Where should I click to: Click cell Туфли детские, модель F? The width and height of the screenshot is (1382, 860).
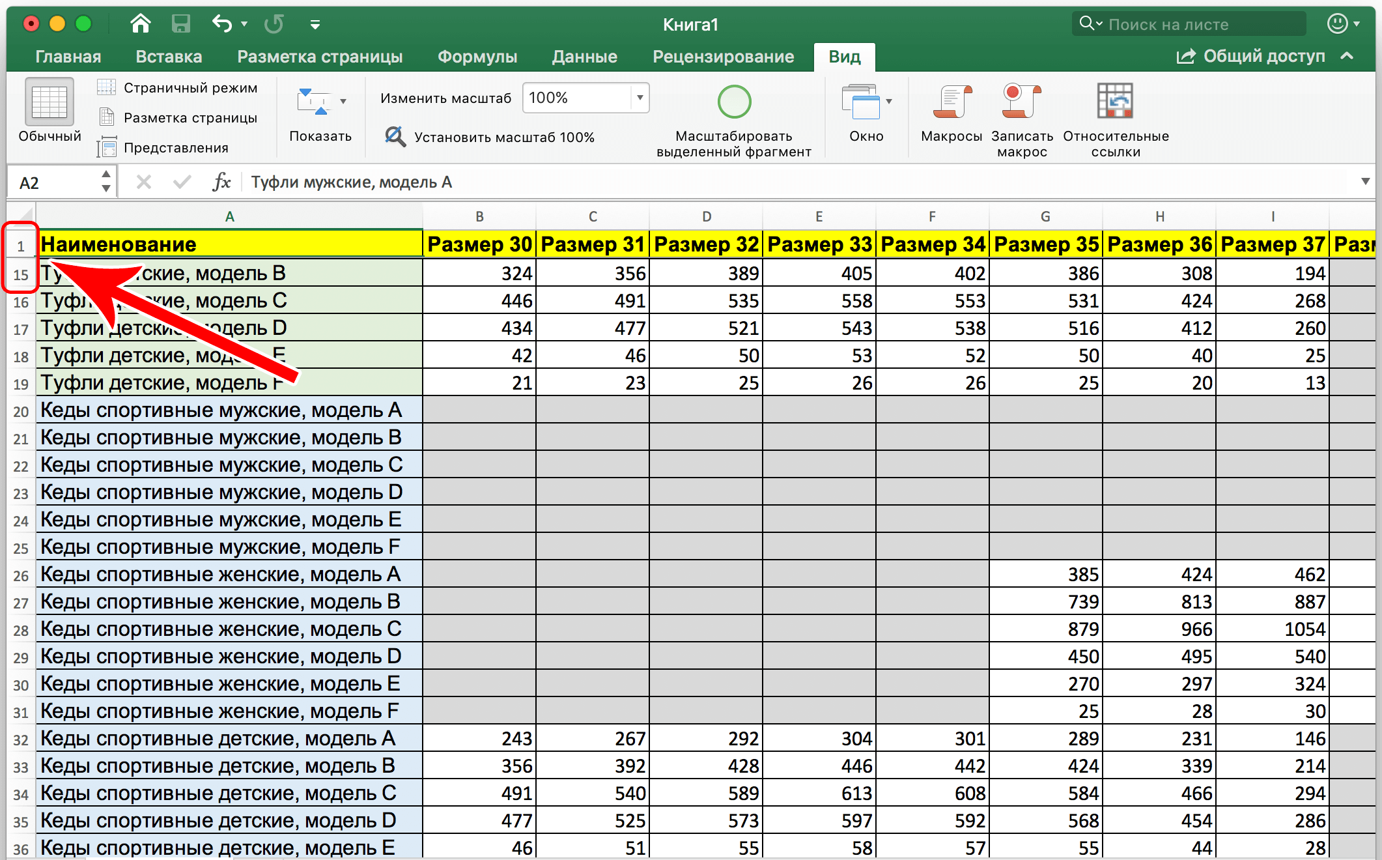[229, 383]
